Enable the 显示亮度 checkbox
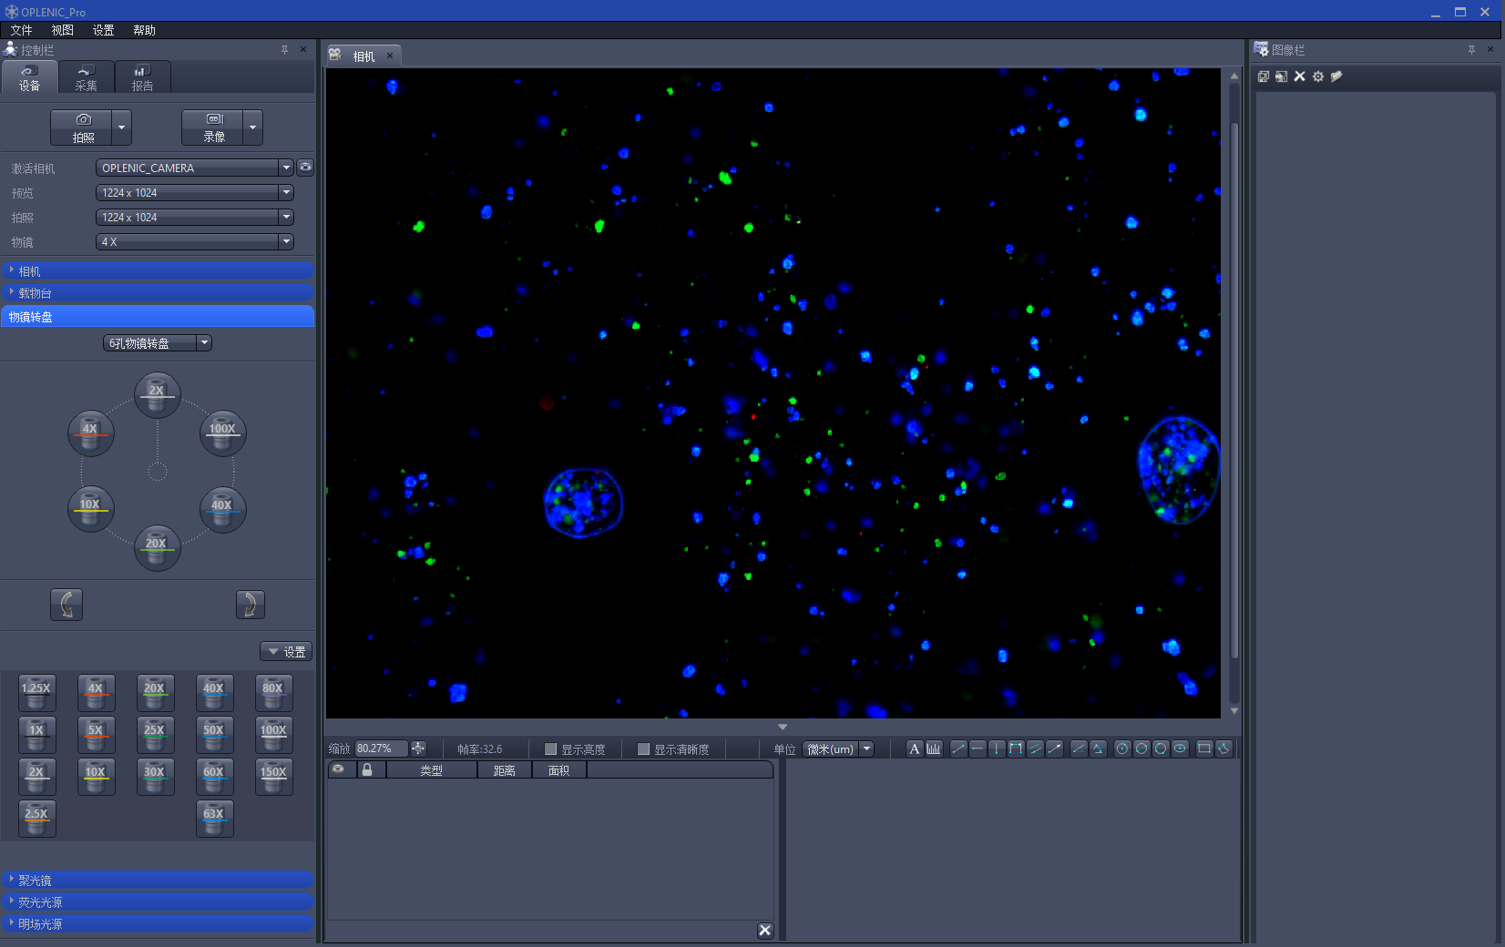This screenshot has width=1505, height=947. click(550, 749)
